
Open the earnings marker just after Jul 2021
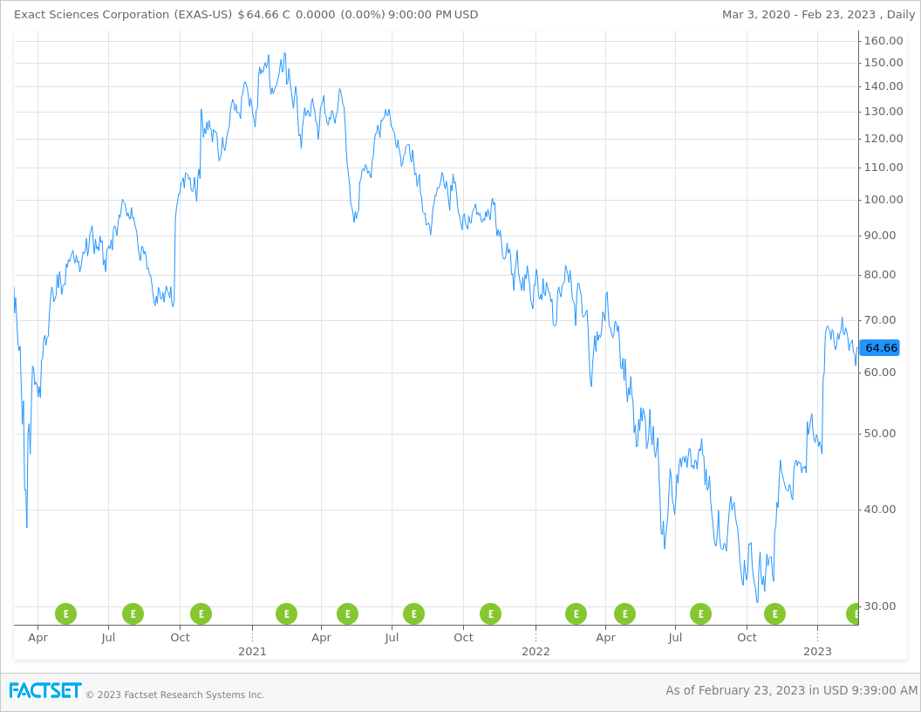coord(414,614)
